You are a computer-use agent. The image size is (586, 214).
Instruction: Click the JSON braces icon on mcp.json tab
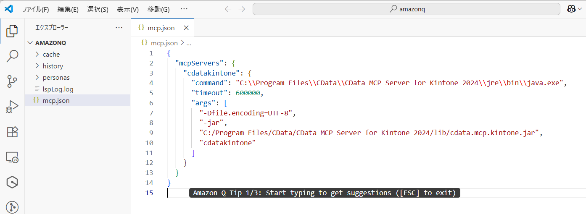pos(141,28)
